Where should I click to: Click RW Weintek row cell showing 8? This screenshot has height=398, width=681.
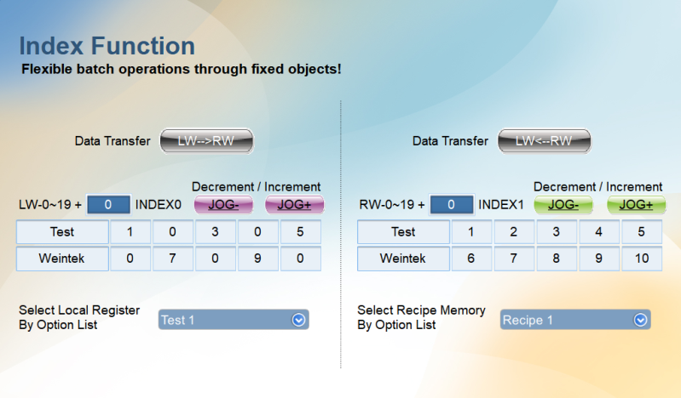click(x=556, y=259)
